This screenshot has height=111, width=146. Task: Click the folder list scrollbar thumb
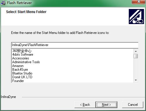point(136,56)
